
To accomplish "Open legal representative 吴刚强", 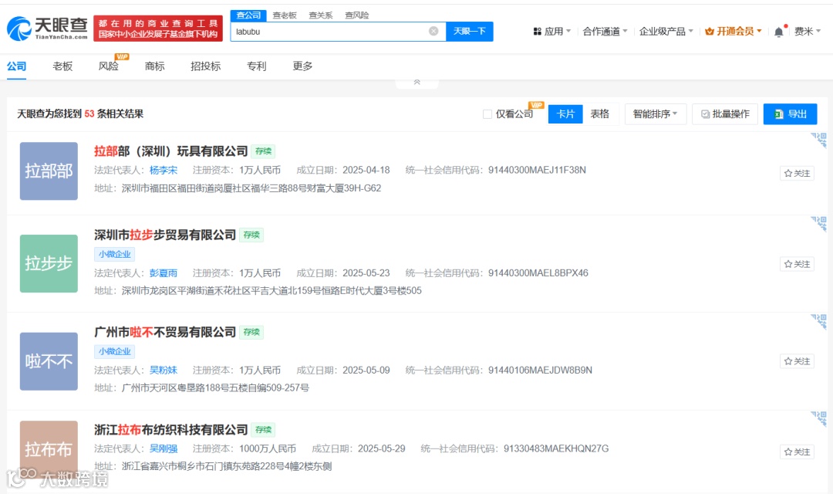I will [164, 448].
